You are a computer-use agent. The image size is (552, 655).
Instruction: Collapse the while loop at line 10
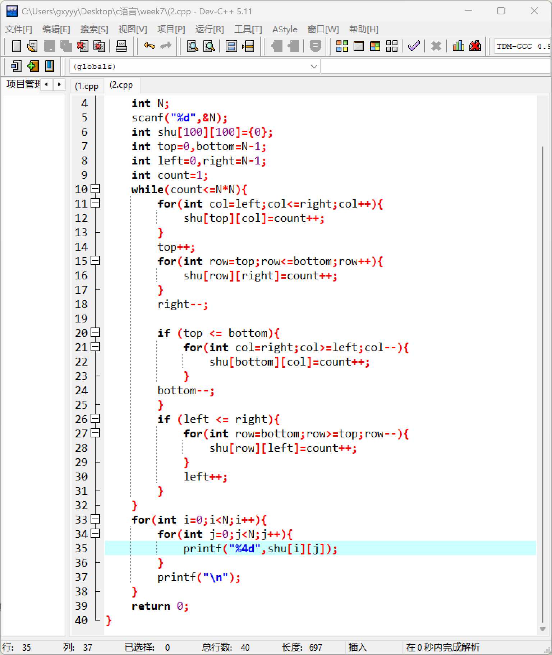[95, 189]
